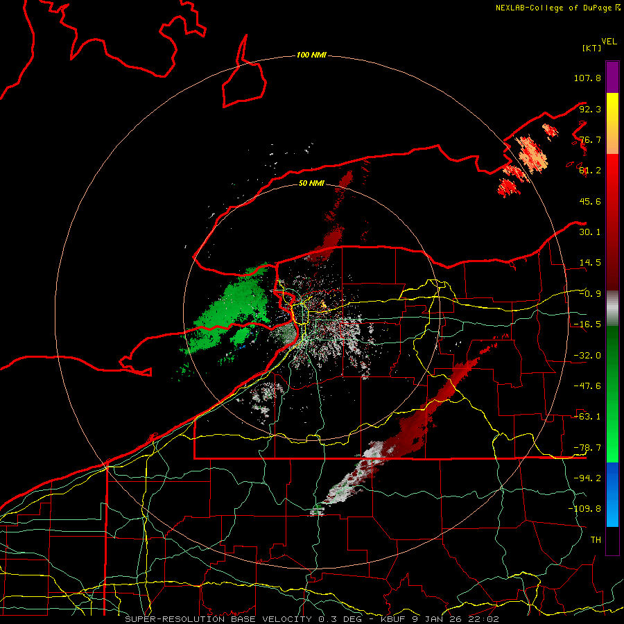Click the purple top segment of color bar

click(612, 77)
